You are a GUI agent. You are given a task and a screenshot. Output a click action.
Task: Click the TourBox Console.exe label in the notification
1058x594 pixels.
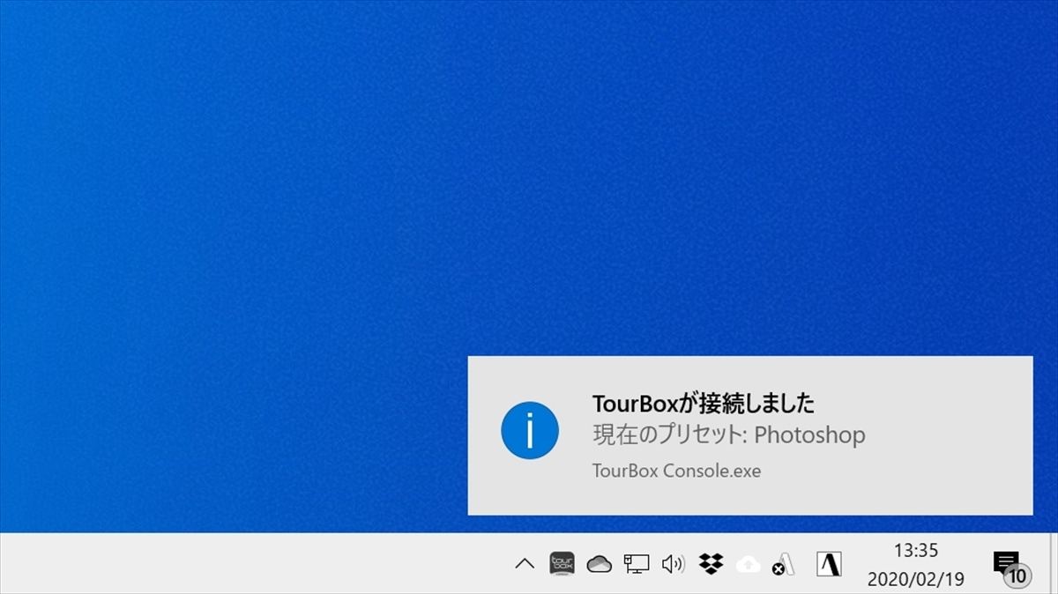pos(676,471)
